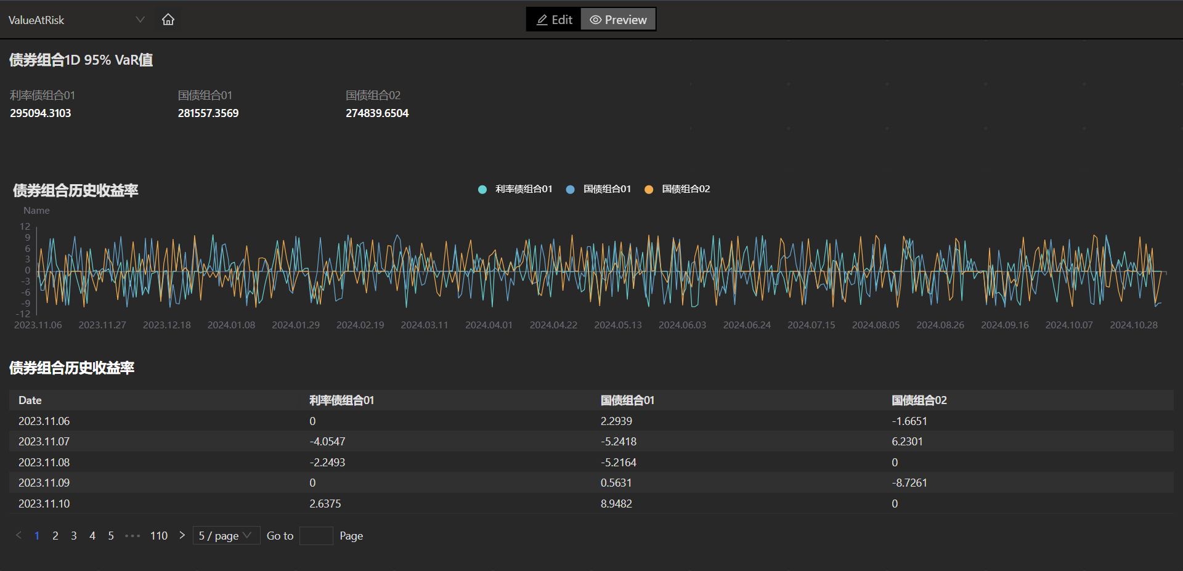
Task: Select page 110 in pagination
Action: pyautogui.click(x=159, y=536)
